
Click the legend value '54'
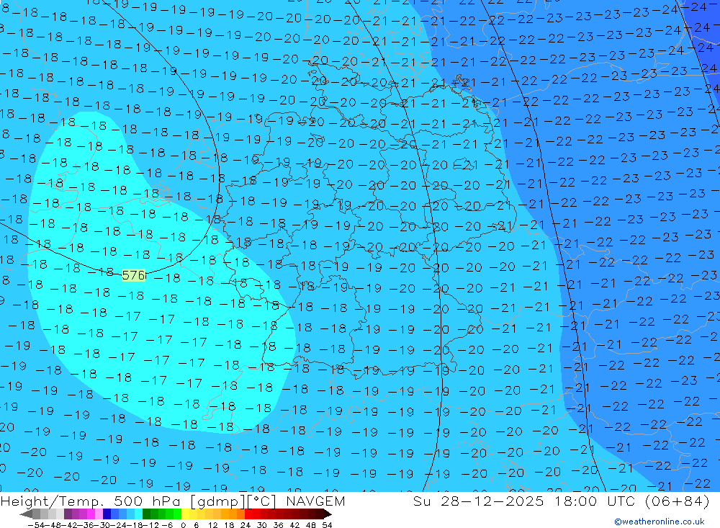pos(327,525)
